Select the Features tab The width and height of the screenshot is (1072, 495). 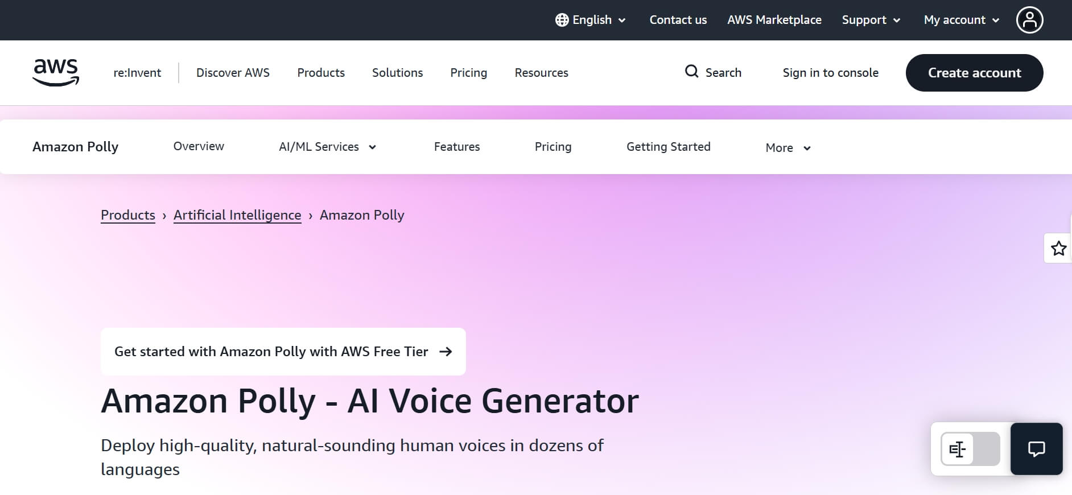pos(457,147)
